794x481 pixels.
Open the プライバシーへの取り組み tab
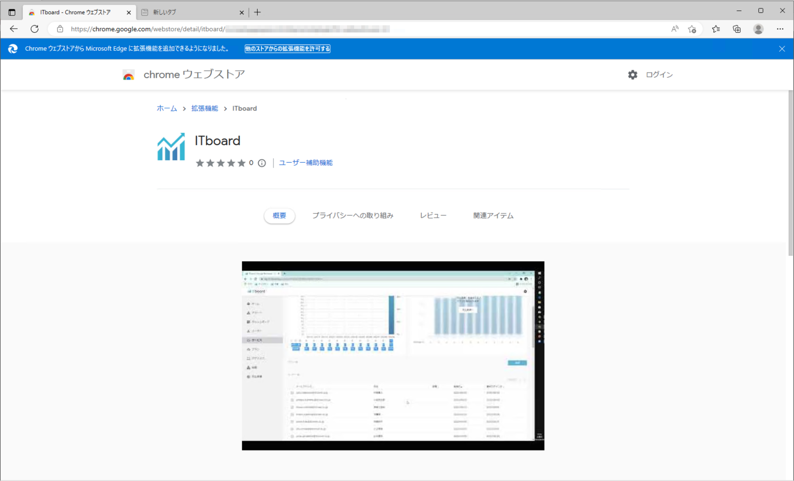pos(352,215)
